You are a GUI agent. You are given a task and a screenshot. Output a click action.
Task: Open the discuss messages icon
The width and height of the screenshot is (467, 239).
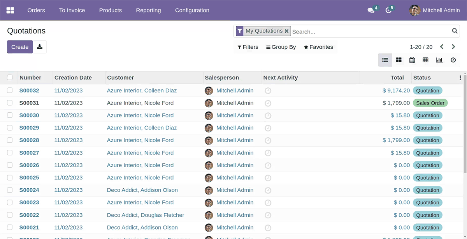(371, 11)
